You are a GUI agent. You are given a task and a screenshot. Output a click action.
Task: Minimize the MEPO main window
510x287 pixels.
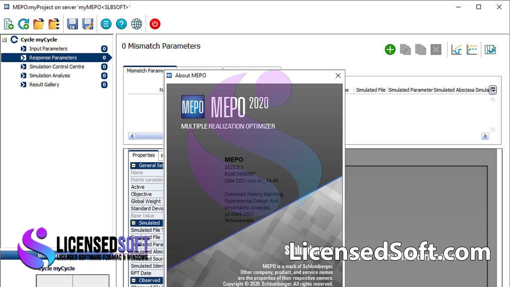(458, 7)
